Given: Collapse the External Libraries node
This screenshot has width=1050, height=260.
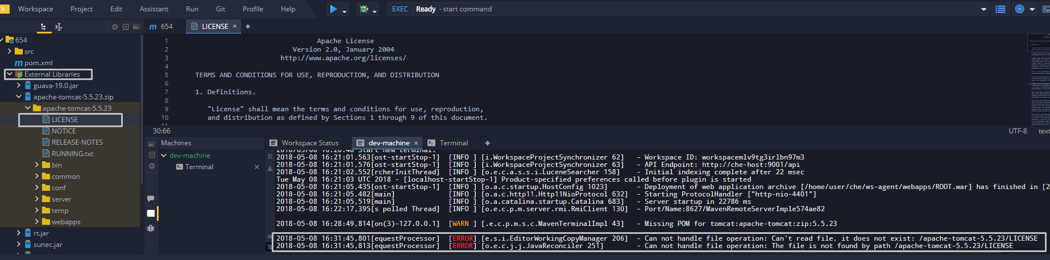Looking at the screenshot, I should pos(10,74).
